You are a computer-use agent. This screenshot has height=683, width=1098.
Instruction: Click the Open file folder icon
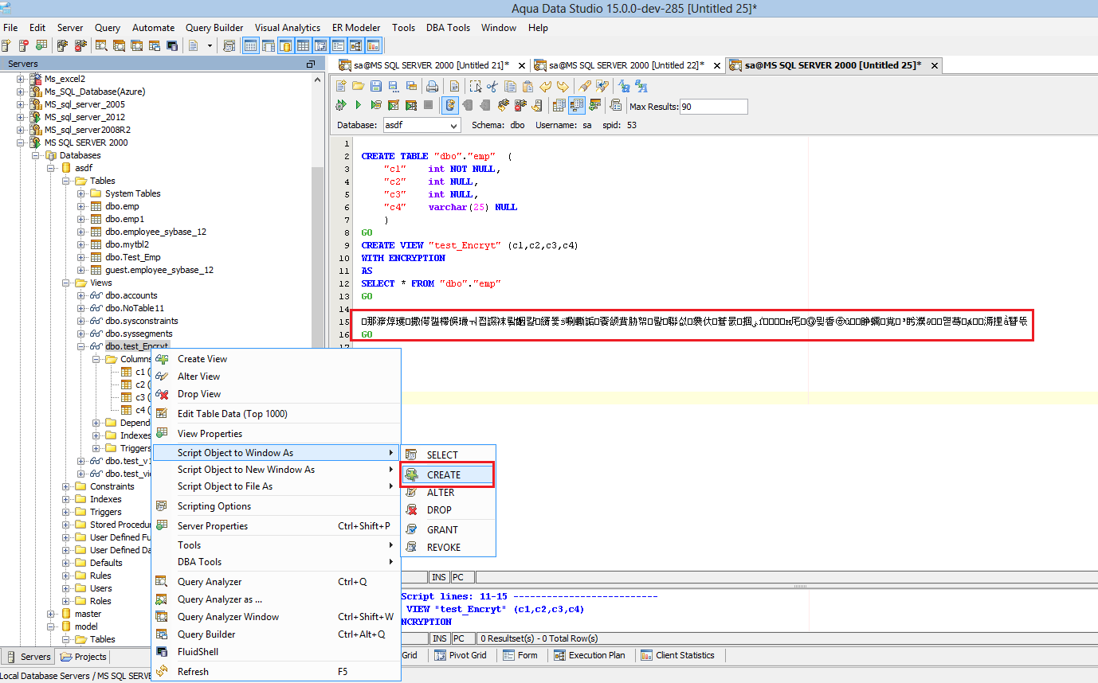pyautogui.click(x=359, y=86)
